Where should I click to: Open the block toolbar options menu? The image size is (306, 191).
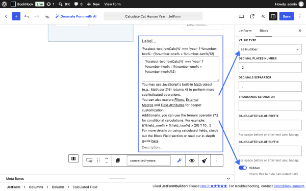[x=217, y=160]
